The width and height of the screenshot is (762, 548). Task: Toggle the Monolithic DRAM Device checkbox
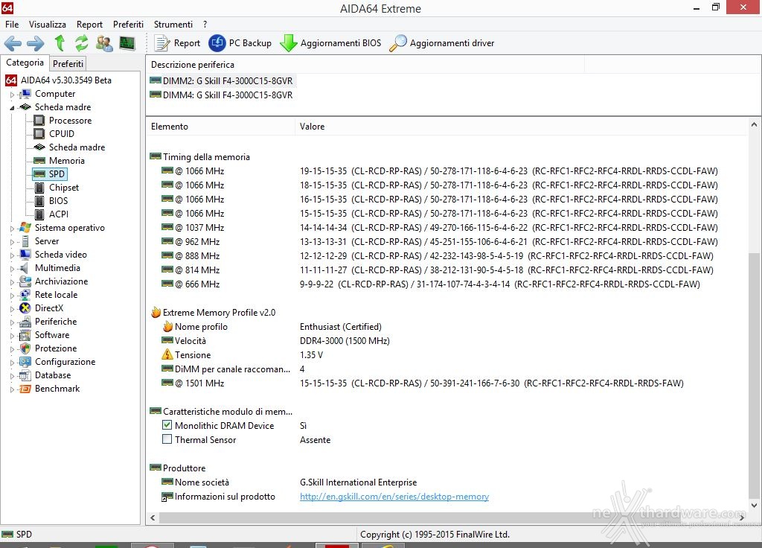167,425
